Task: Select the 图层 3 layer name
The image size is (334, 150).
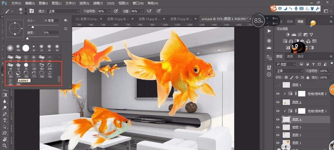Action: point(297,127)
